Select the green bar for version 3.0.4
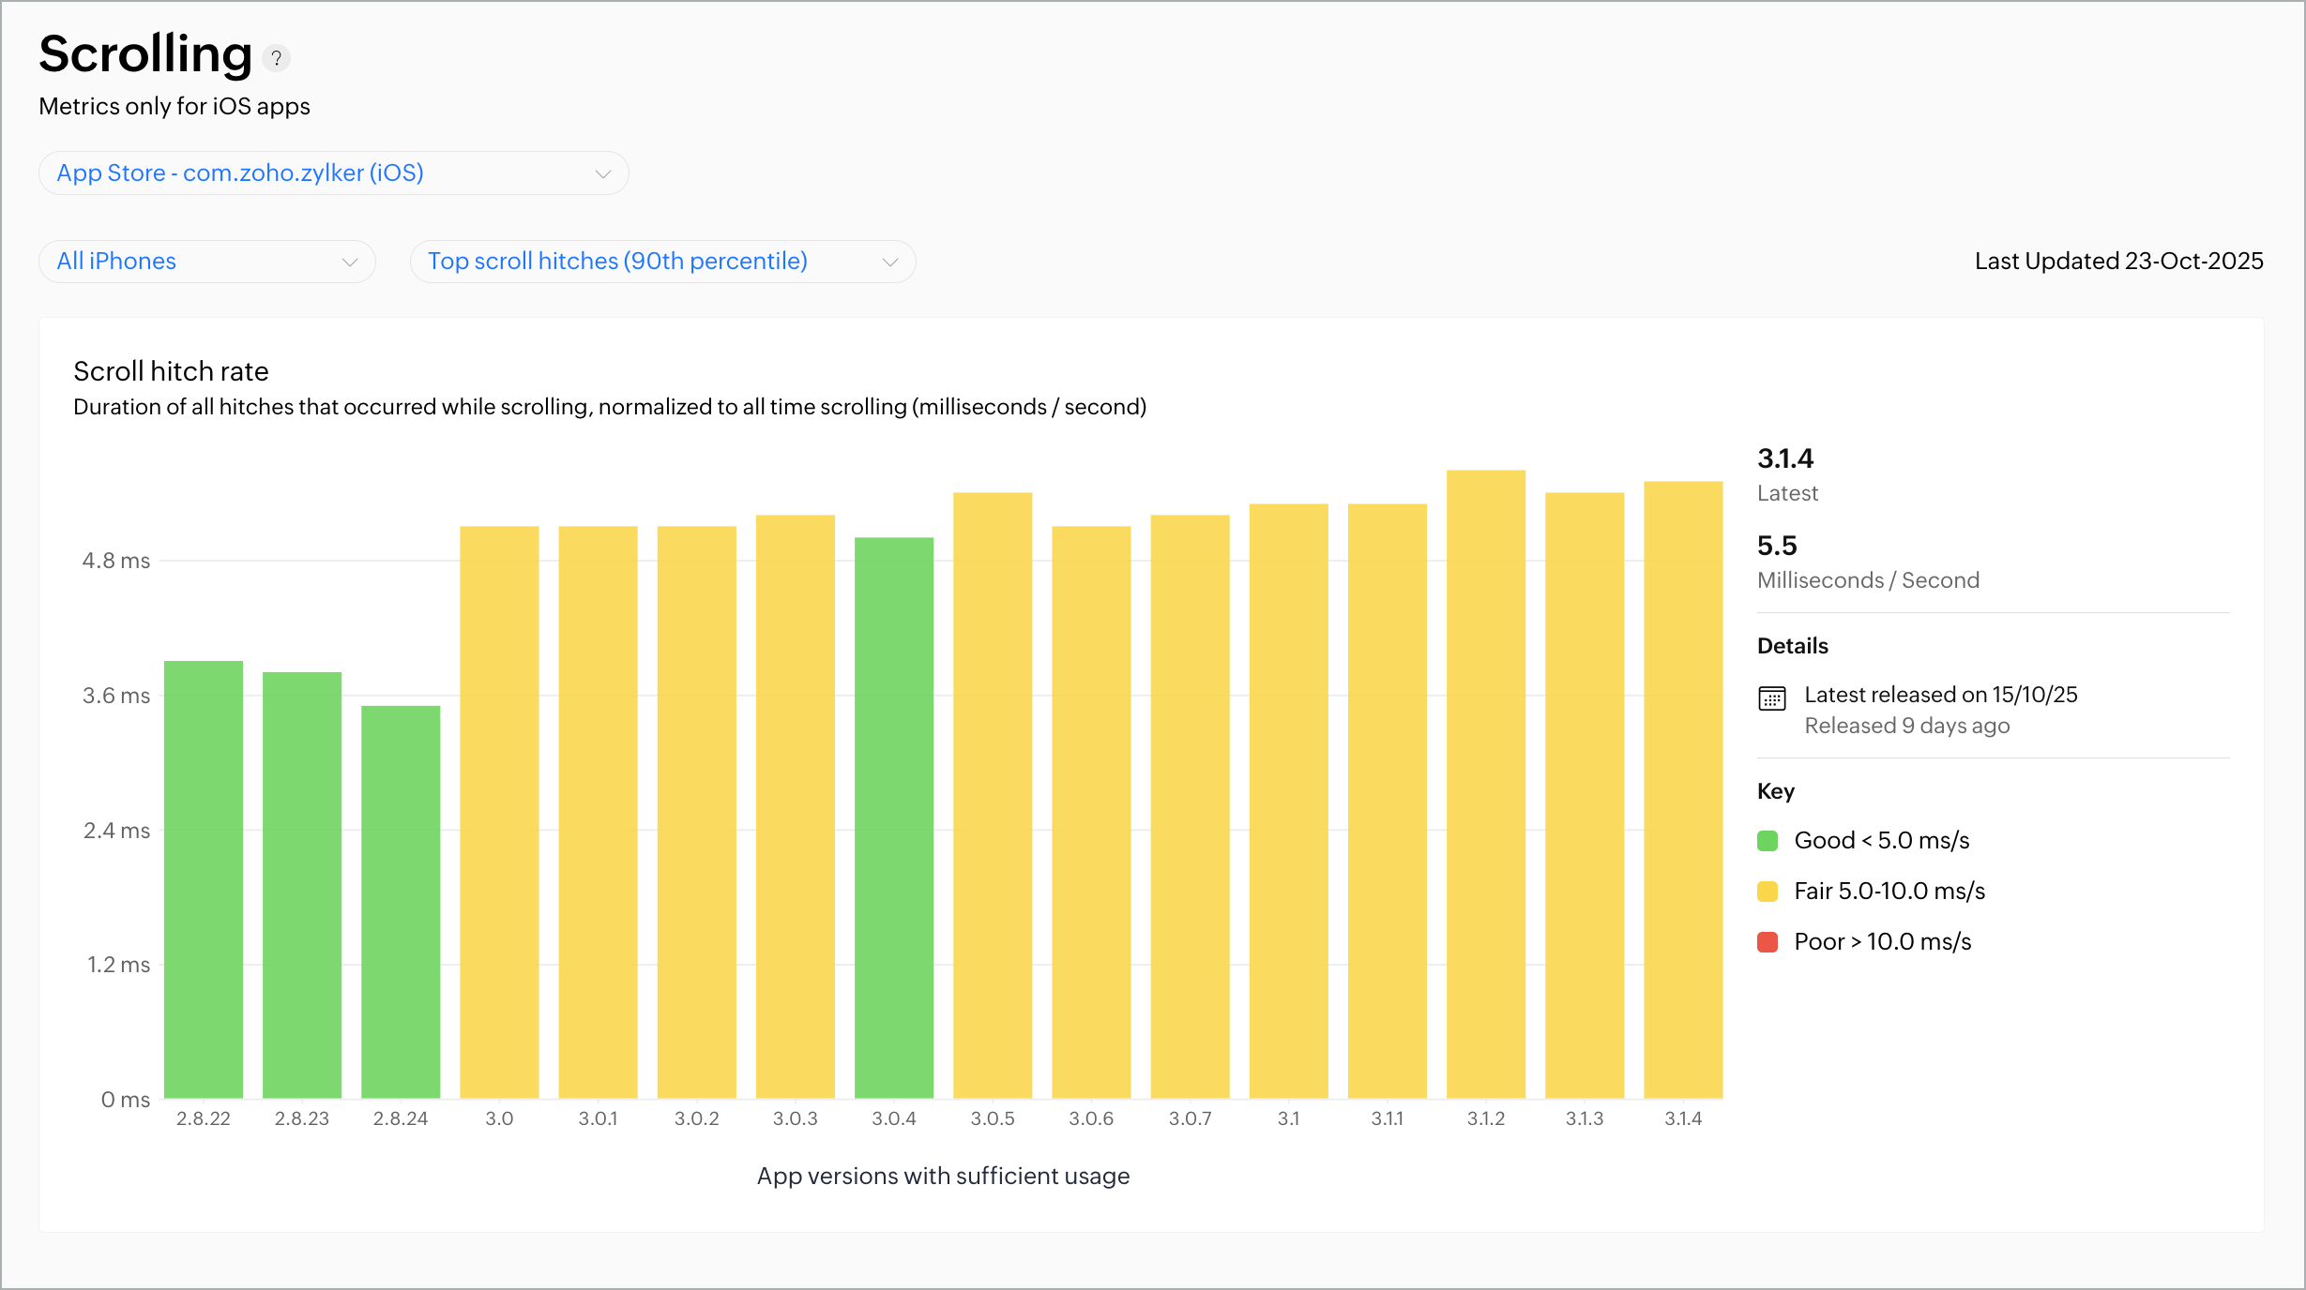 coord(894,817)
